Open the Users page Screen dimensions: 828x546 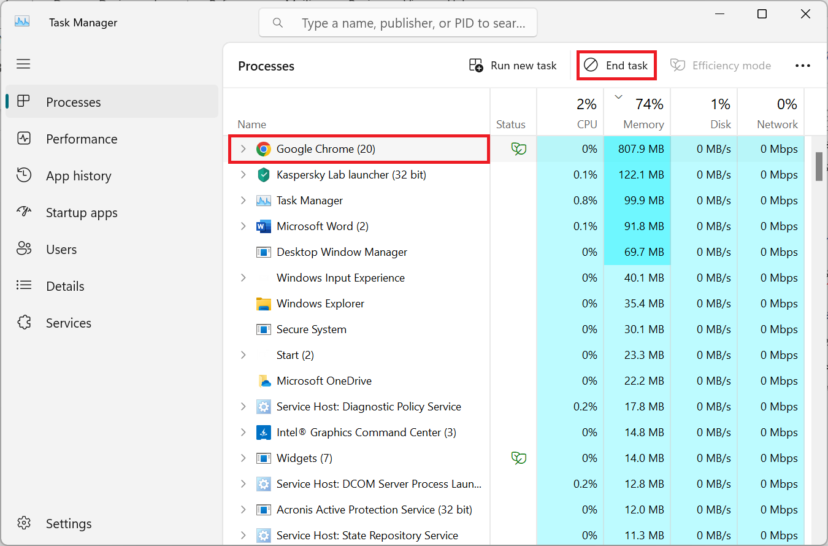pyautogui.click(x=112, y=249)
